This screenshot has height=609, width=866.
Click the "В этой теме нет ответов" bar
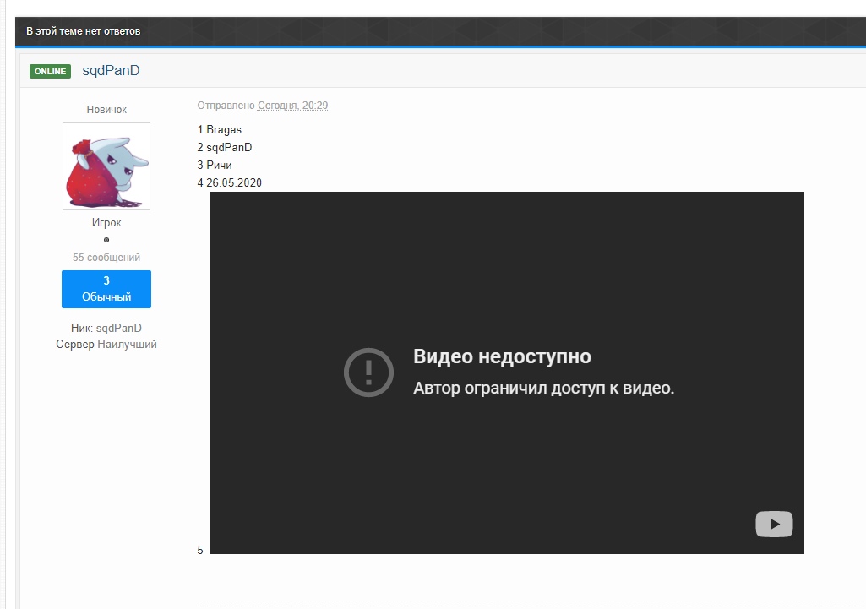(x=84, y=31)
